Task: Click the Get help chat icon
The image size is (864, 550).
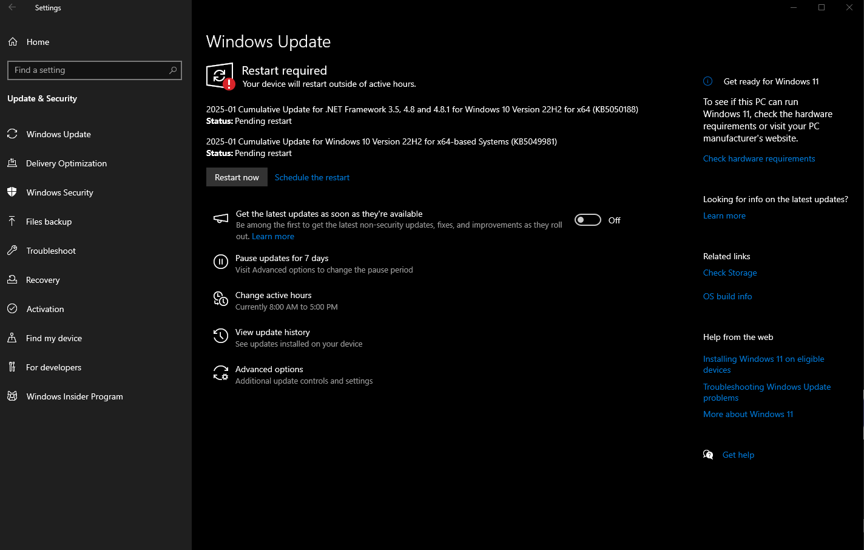Action: 708,455
